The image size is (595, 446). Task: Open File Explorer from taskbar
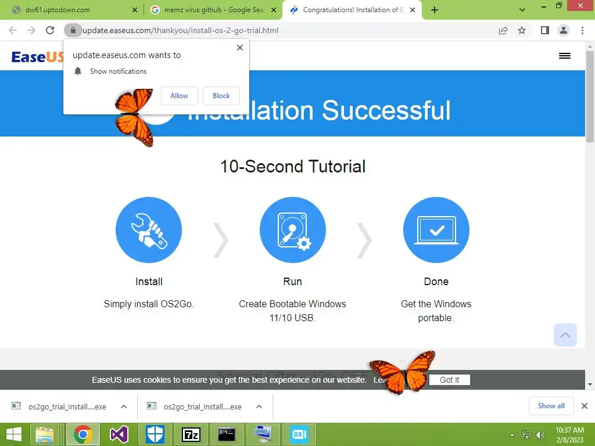point(45,434)
